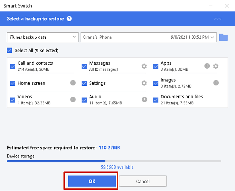Screen dimensions: 235x191
Task: Uncheck Documents and files checkbox
Action: (x=156, y=100)
